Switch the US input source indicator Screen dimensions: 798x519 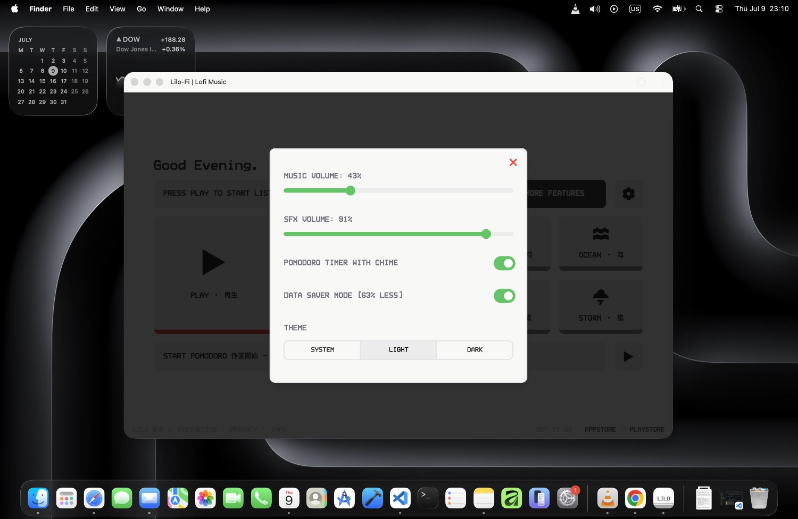pos(635,9)
